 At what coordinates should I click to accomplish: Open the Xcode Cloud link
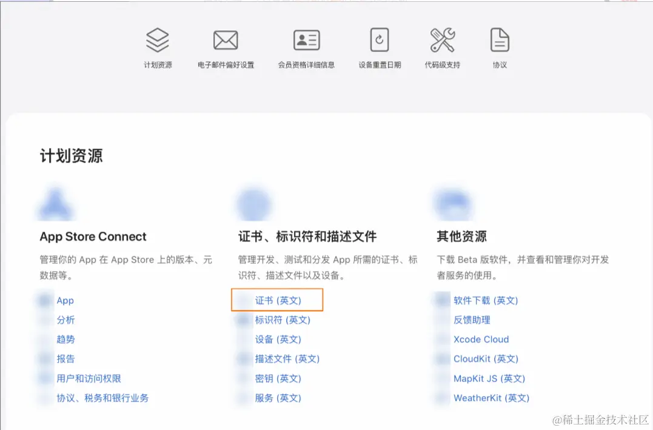coord(481,339)
